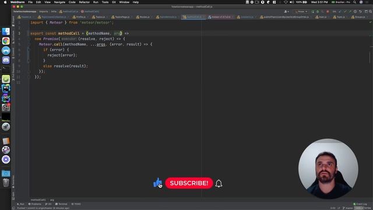373x210 pixels.
Task: Click the red Stop icon in toolbar
Action: coord(328,12)
